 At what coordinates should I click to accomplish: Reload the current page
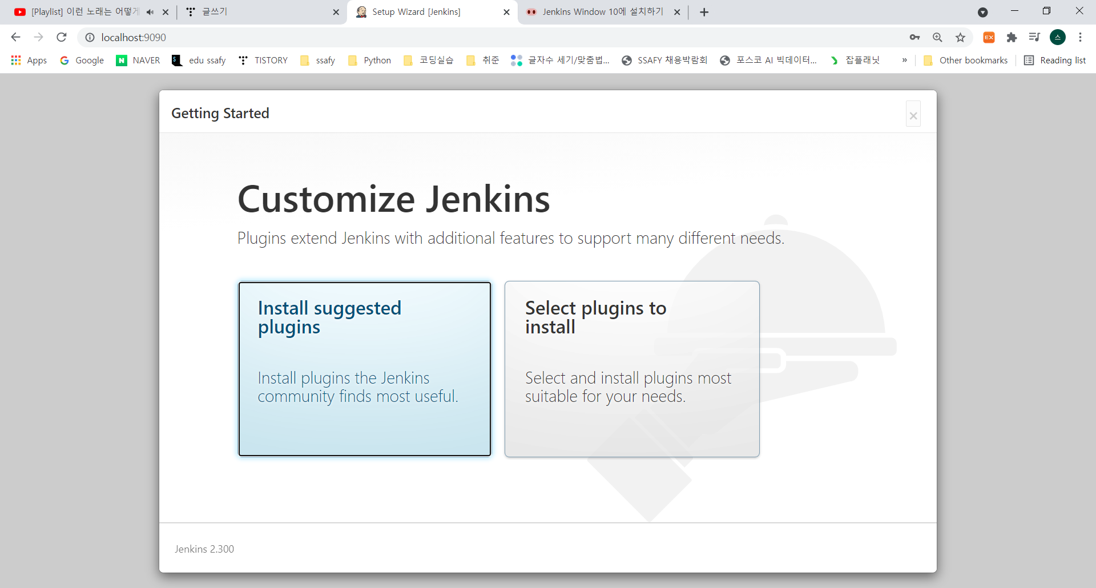(x=62, y=37)
